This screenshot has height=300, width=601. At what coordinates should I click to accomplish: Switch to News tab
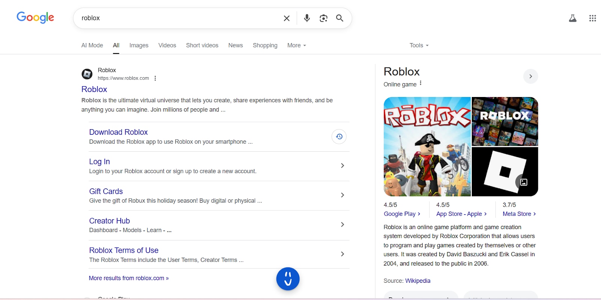tap(236, 45)
